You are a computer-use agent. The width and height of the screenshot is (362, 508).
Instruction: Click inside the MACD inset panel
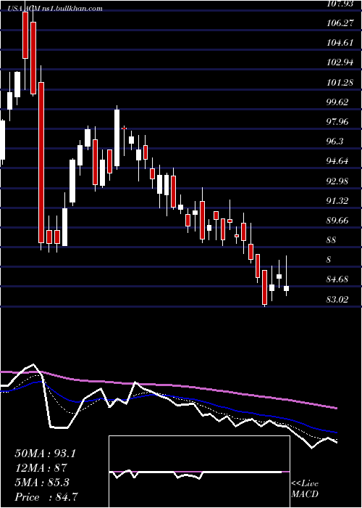click(x=199, y=472)
